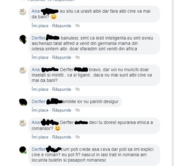Click Ana's cat avatar on first comment

(x=23, y=12)
